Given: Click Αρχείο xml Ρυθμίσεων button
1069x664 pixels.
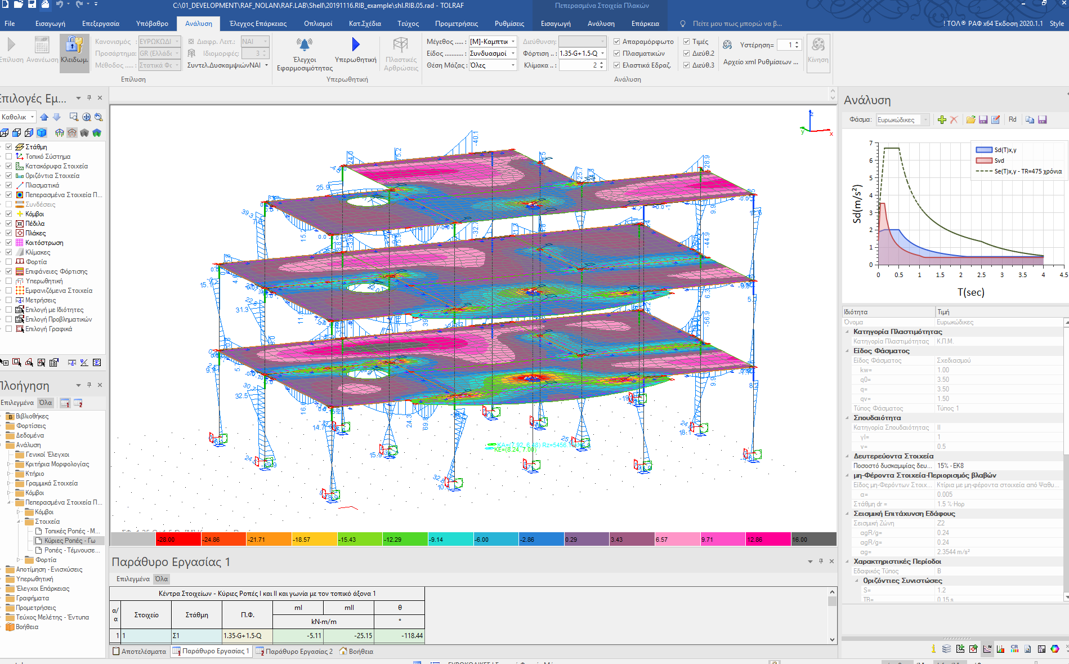Looking at the screenshot, I should tap(761, 62).
